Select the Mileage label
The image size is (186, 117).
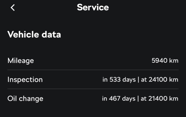point(21,61)
